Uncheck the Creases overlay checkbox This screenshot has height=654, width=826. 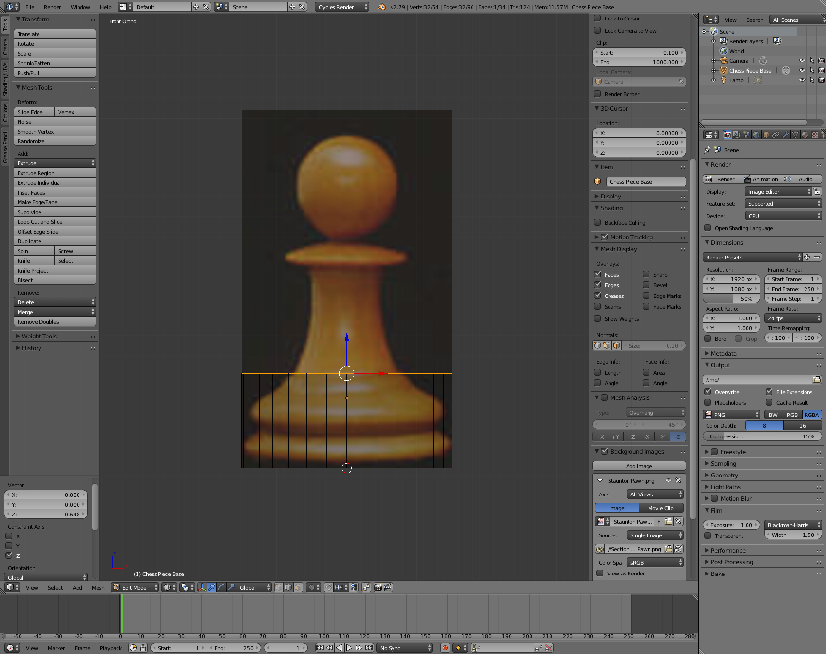click(x=597, y=296)
